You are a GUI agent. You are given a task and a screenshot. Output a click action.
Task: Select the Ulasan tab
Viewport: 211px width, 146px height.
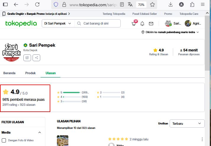click(51, 73)
